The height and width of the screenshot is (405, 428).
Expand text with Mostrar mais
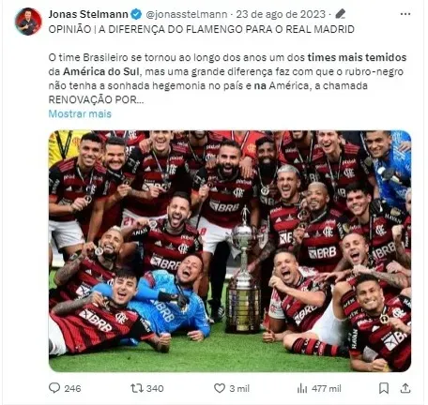[x=80, y=113]
